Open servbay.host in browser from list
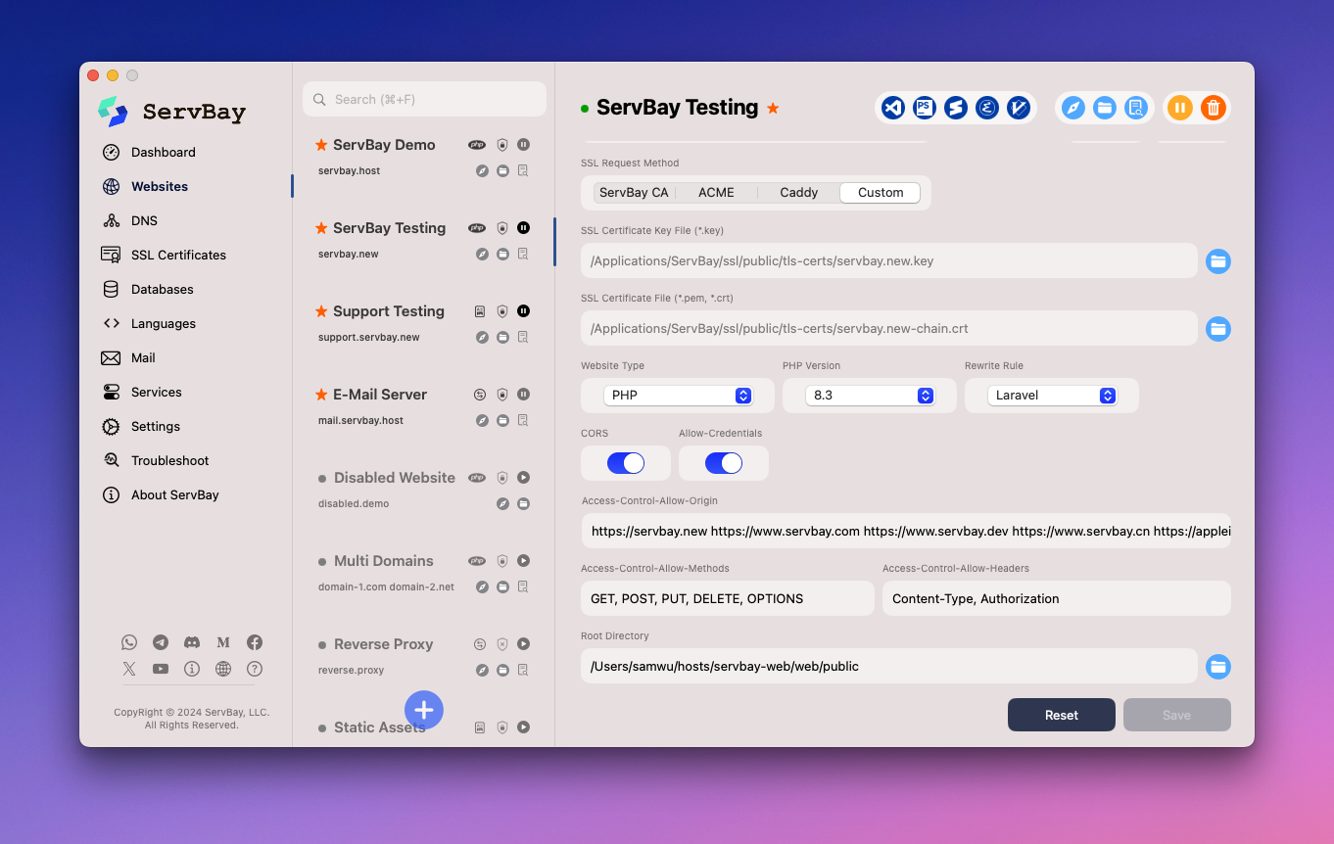1334x844 pixels. coord(482,170)
